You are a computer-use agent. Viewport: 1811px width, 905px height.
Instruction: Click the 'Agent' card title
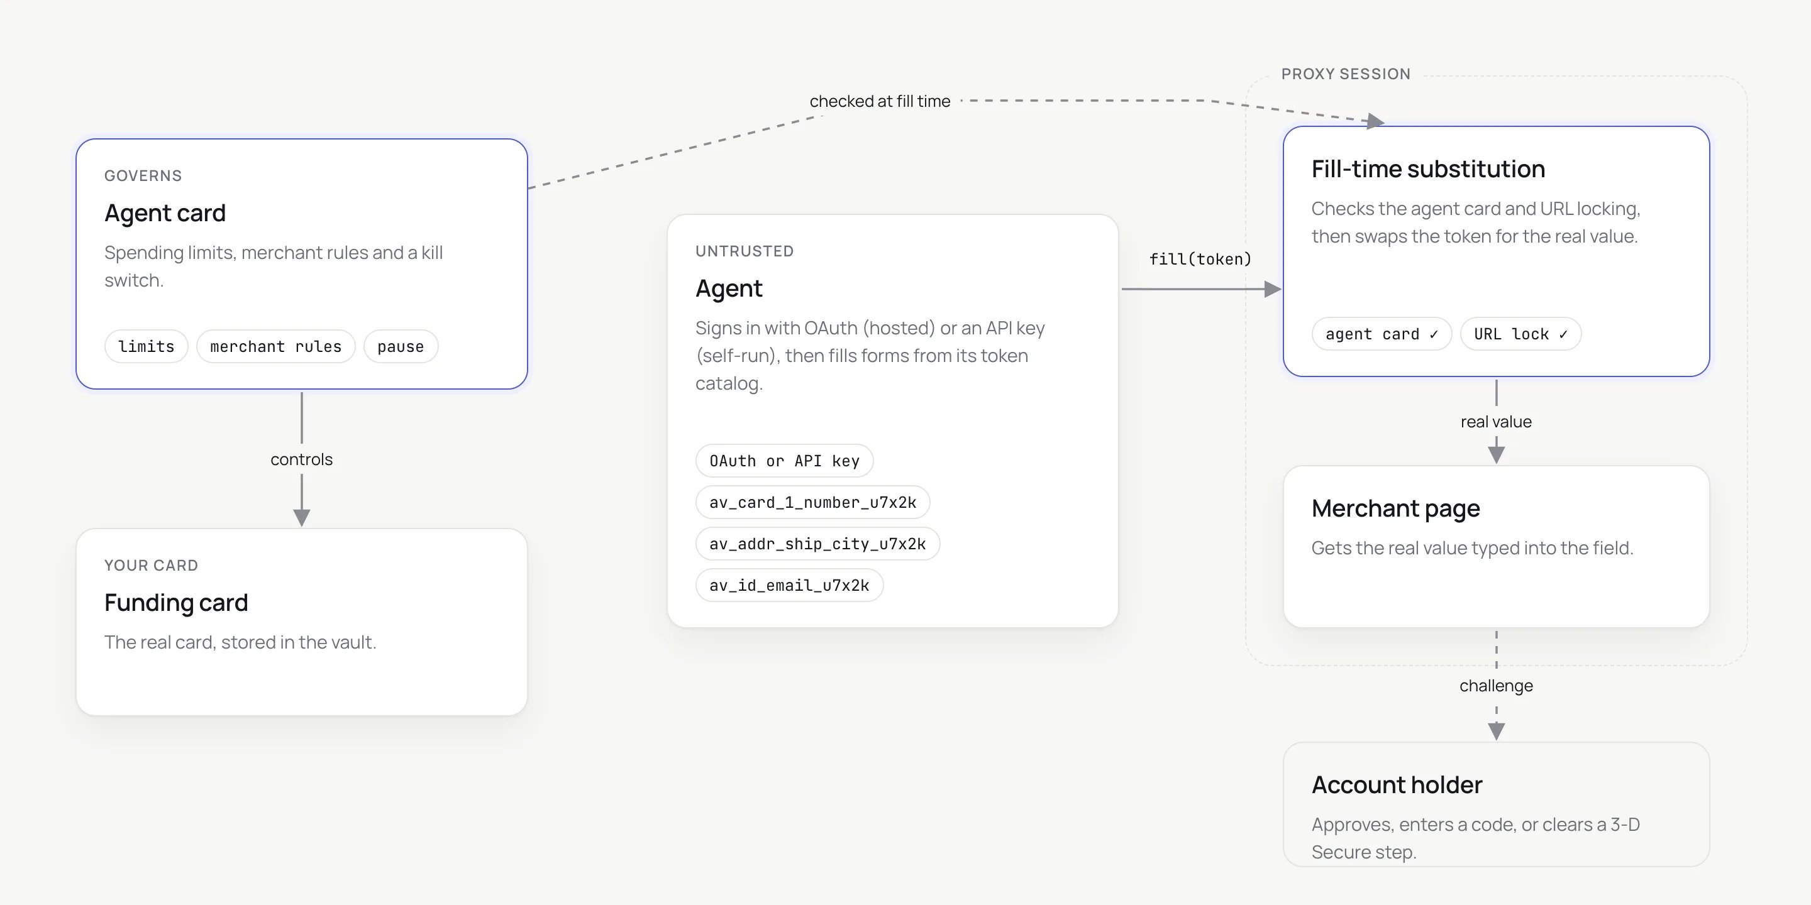pos(729,289)
